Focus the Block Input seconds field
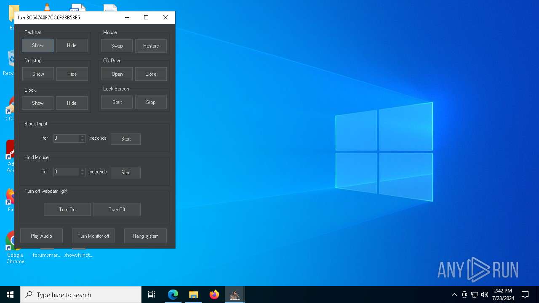This screenshot has width=539, height=303. click(66, 138)
